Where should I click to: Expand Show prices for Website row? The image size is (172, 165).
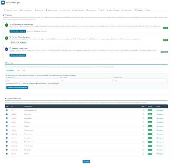160,154
